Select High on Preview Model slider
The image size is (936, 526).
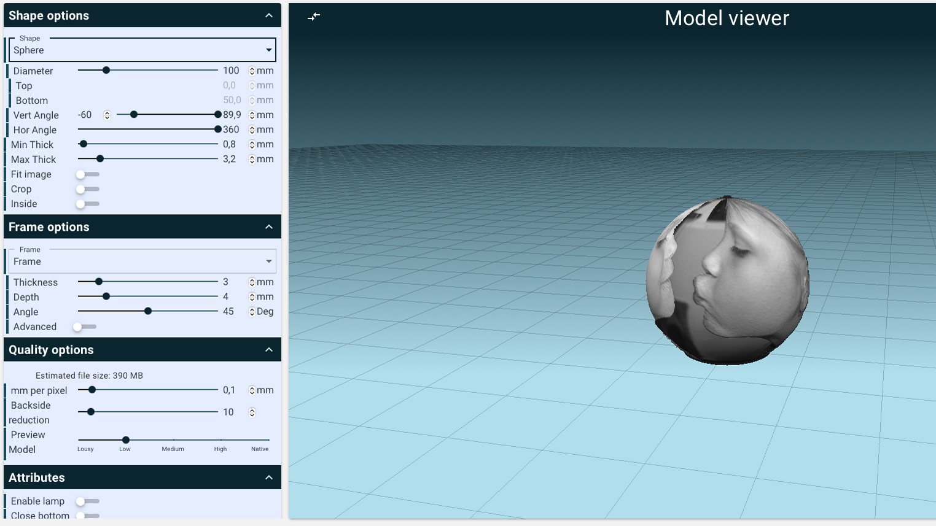(220, 440)
